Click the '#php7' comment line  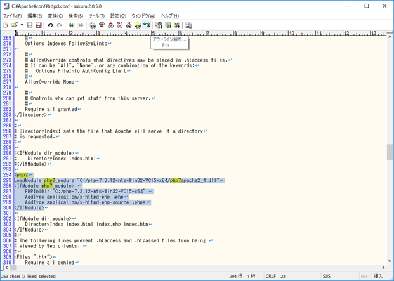tap(21, 175)
